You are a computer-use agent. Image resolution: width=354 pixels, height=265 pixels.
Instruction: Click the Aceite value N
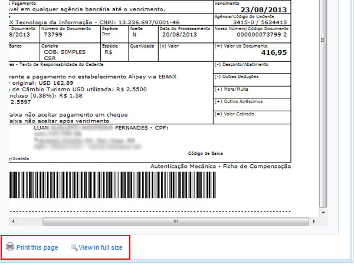coord(135,35)
